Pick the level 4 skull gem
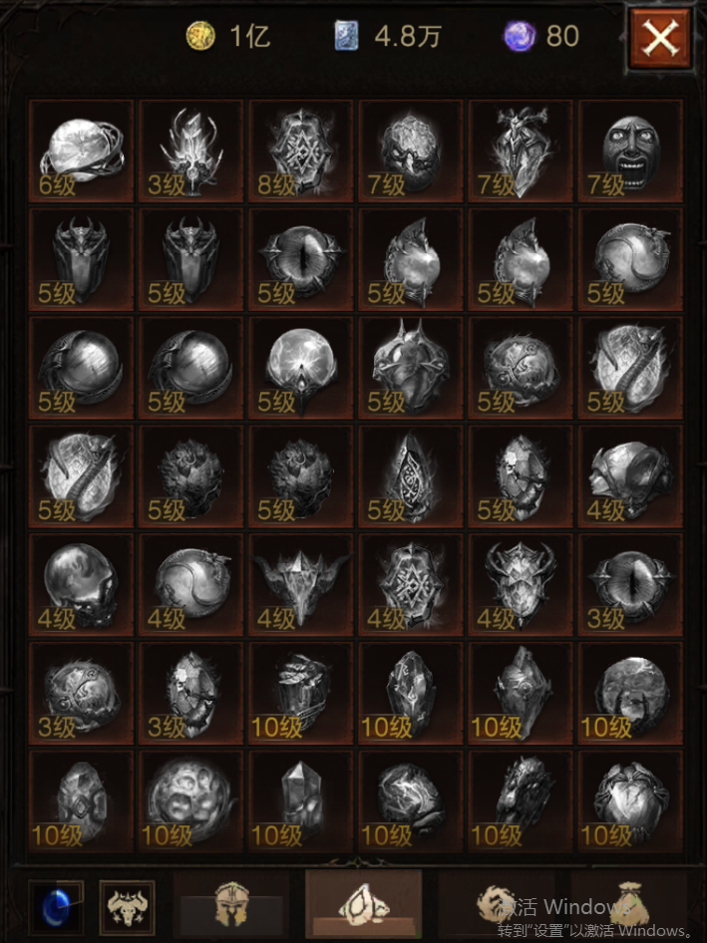 [x=81, y=584]
